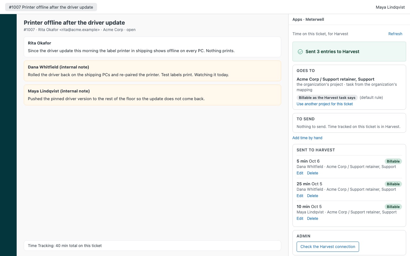This screenshot has height=256, width=410.
Task: Use another project for this ticket
Action: click(x=325, y=104)
